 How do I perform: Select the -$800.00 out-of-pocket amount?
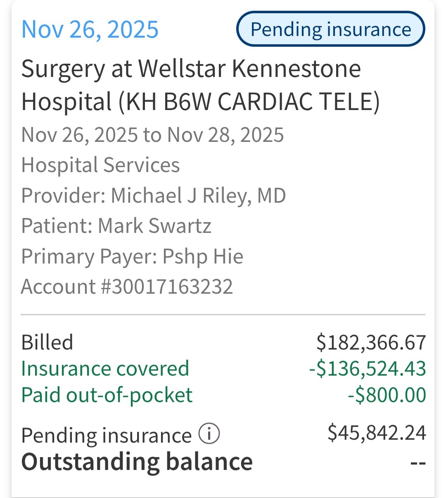387,395
